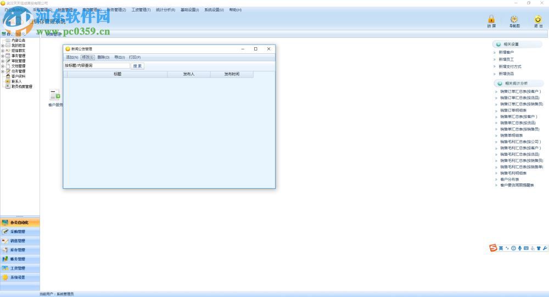
Task: Click 导出(I) in the announcement dialog
Action: tap(119, 57)
